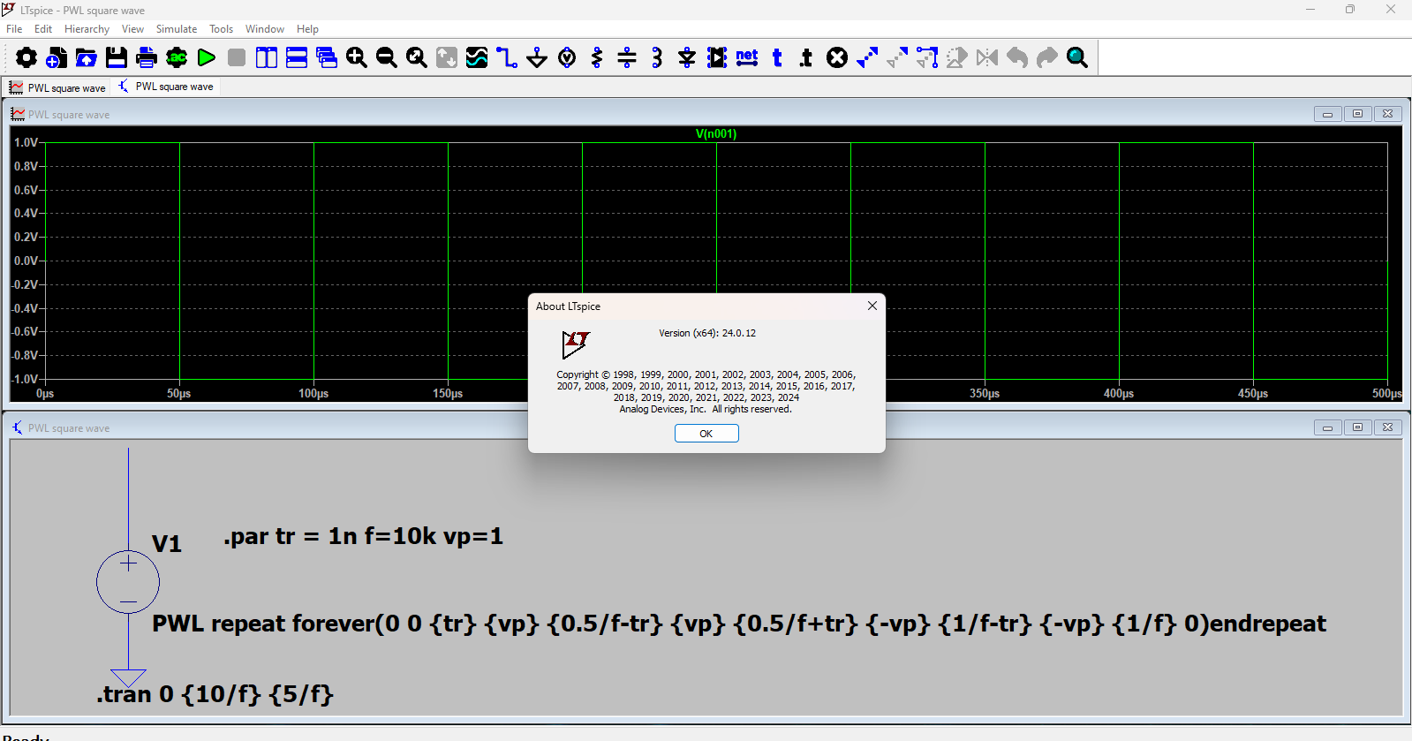Click the greyed-out Mirror icon
The image size is (1412, 741).
click(987, 57)
